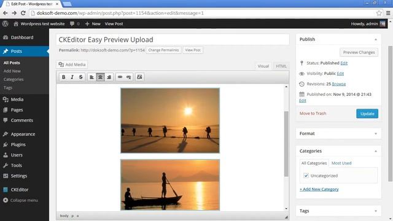Select the Most Used categories tab
The image size is (393, 221).
[341, 163]
